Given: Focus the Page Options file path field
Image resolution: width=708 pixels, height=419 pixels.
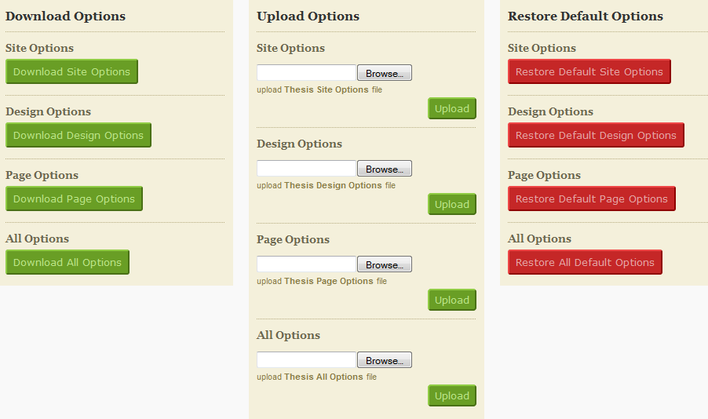Looking at the screenshot, I should 307,264.
